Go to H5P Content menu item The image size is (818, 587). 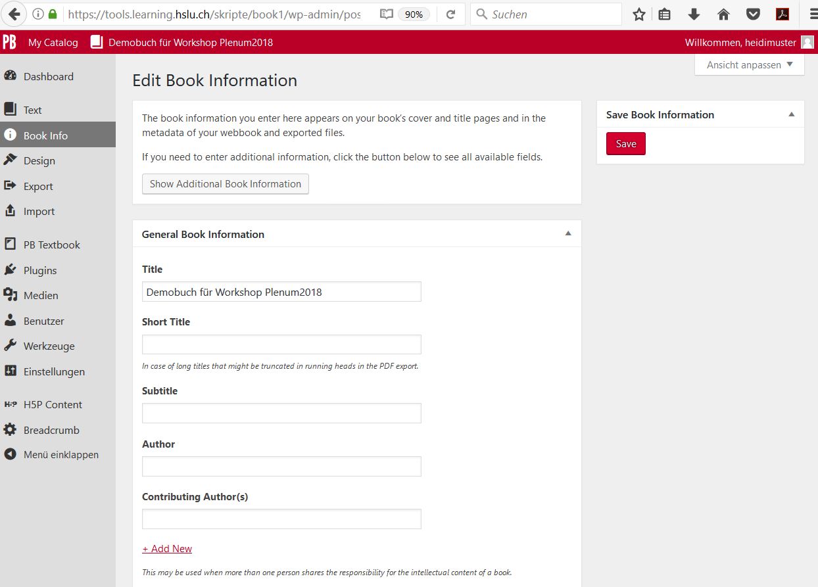click(x=53, y=404)
